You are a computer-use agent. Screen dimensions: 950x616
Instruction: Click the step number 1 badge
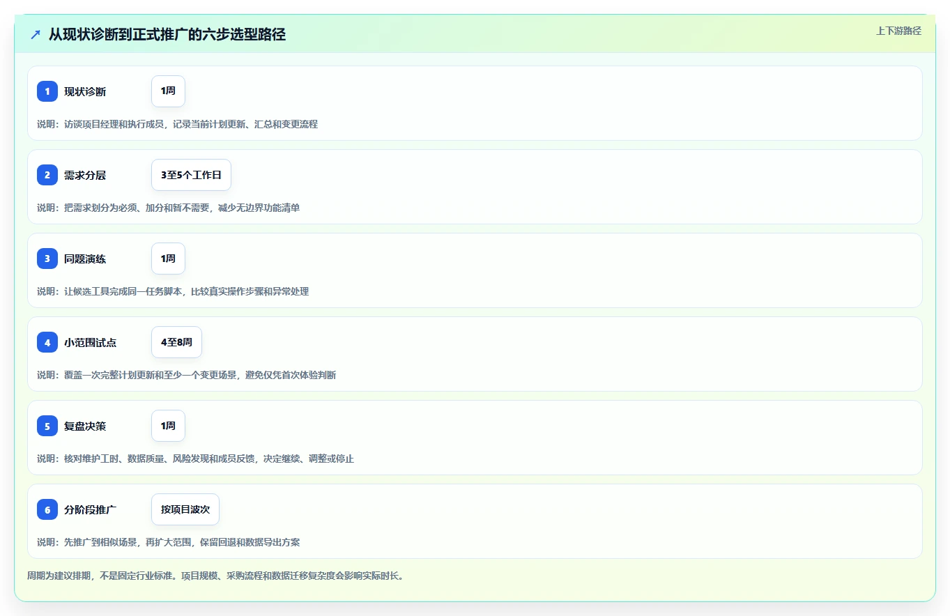pyautogui.click(x=47, y=91)
